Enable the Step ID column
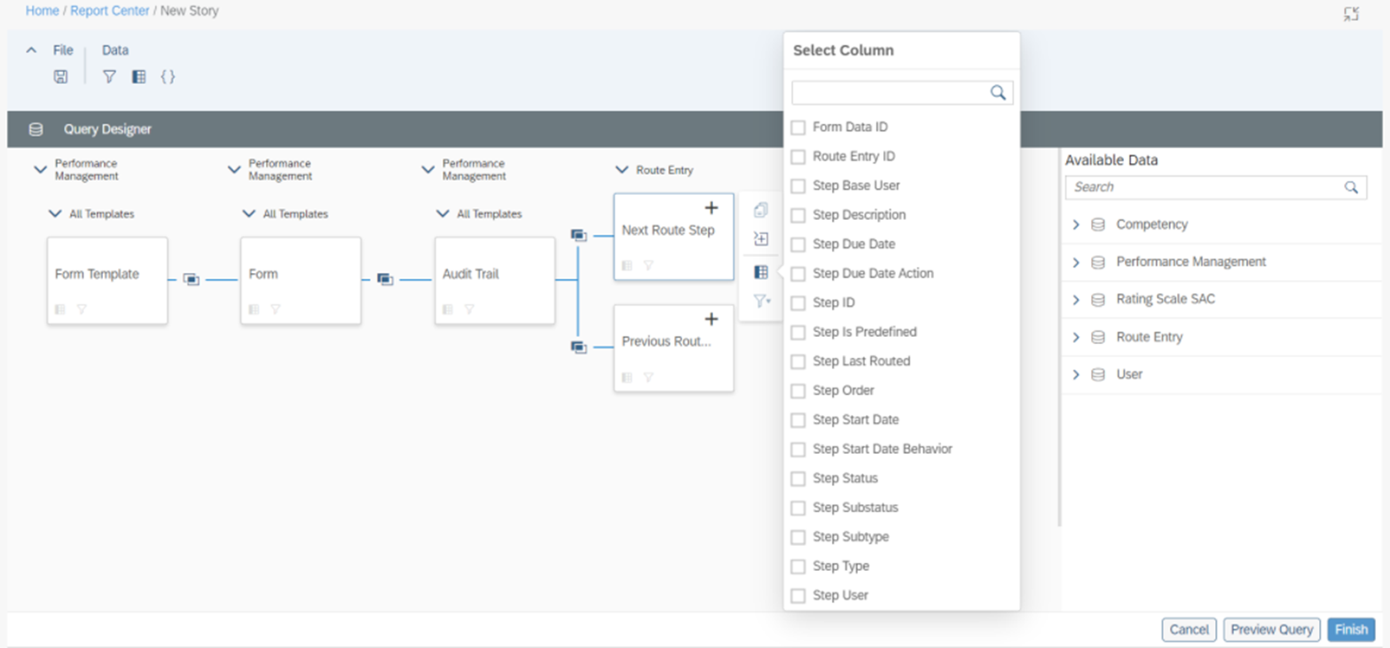The image size is (1390, 648). (798, 303)
